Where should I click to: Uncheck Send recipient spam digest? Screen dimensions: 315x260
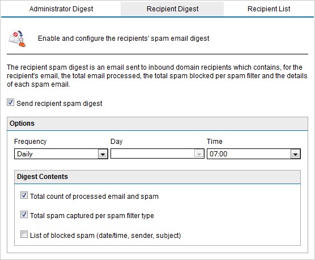tap(10, 103)
